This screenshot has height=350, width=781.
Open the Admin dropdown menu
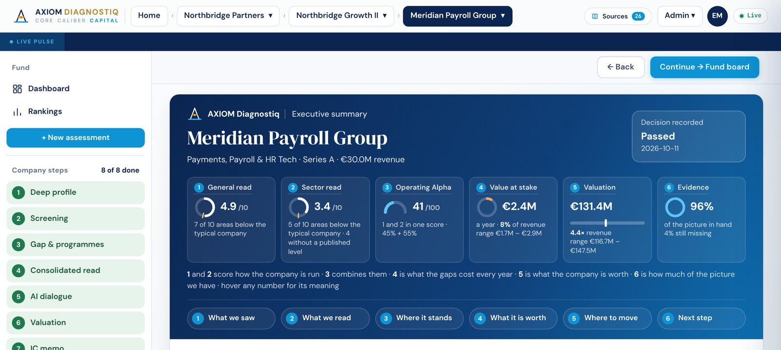tap(679, 16)
